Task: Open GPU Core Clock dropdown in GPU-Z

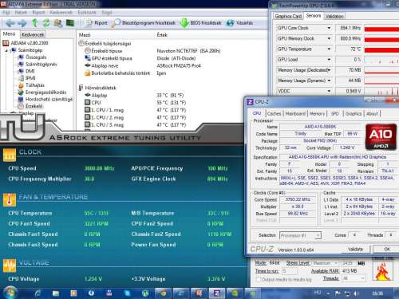Action: click(x=329, y=28)
